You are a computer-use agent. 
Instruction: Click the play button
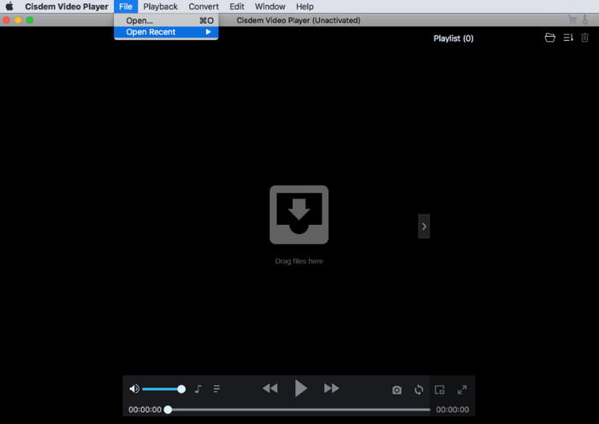click(300, 388)
